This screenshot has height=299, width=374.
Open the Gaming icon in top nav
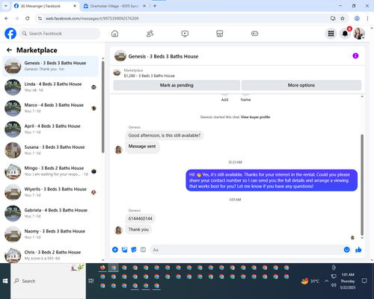pyautogui.click(x=254, y=34)
